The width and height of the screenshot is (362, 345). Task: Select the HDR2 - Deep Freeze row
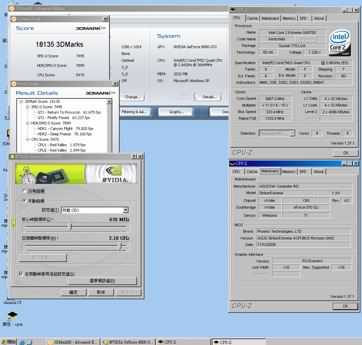[x=65, y=134]
